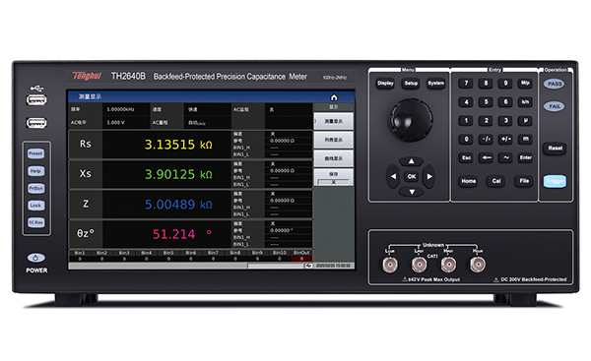Click the Preset key
The width and height of the screenshot is (591, 361).
pos(35,153)
